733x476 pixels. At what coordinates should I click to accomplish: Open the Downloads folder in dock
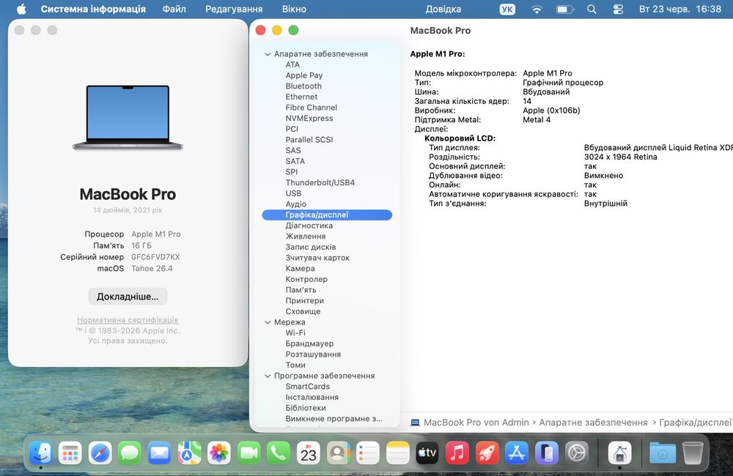[663, 453]
